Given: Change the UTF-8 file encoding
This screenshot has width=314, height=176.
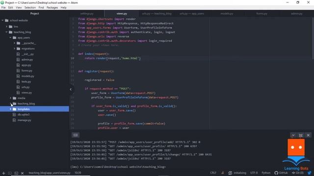Looking at the screenshot, I should click(x=254, y=173).
